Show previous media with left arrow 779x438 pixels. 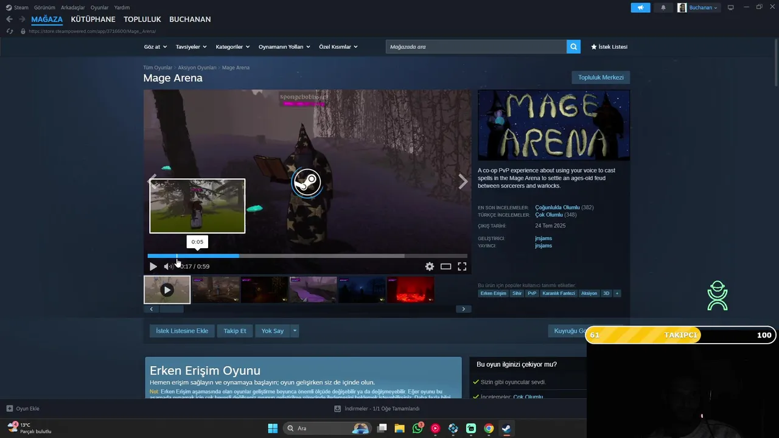click(x=153, y=181)
